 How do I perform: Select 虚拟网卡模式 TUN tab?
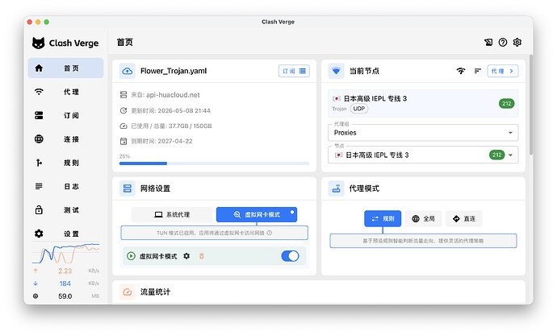[257, 215]
